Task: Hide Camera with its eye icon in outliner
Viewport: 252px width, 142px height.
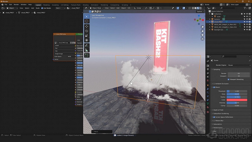Action: tap(247, 19)
